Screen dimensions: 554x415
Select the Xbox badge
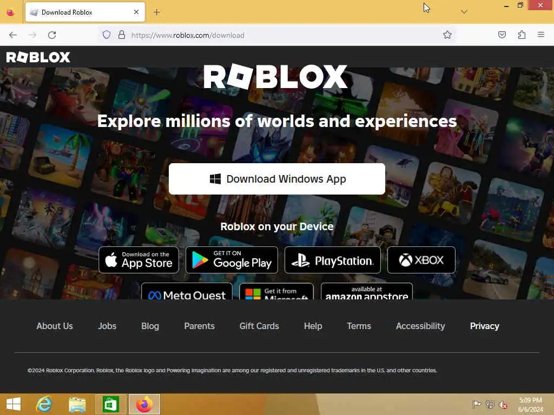pos(421,260)
